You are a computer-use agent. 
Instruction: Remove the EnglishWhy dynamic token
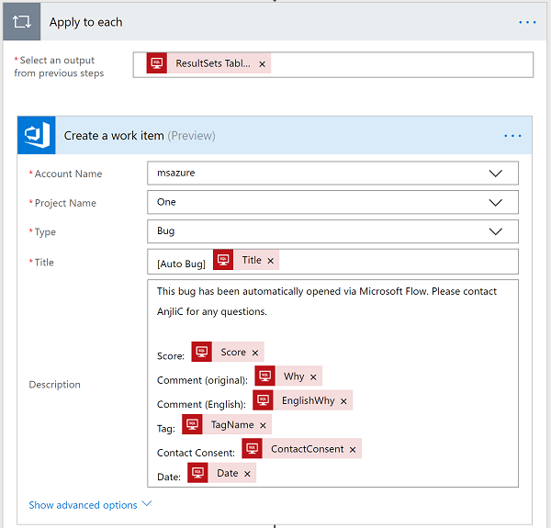tap(343, 401)
